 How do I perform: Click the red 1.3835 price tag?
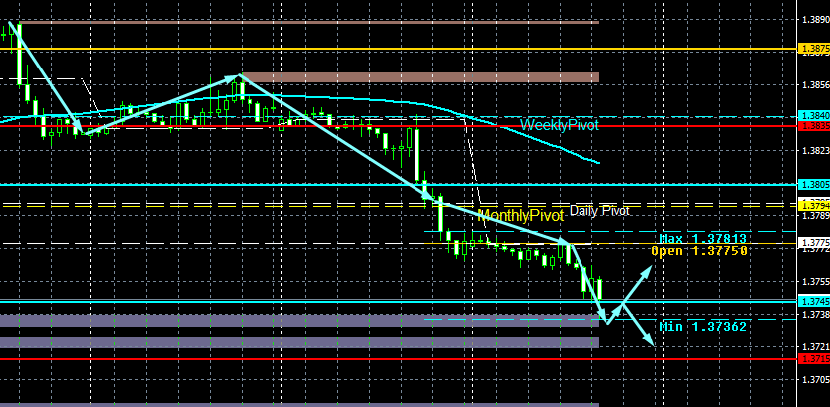[x=815, y=126]
